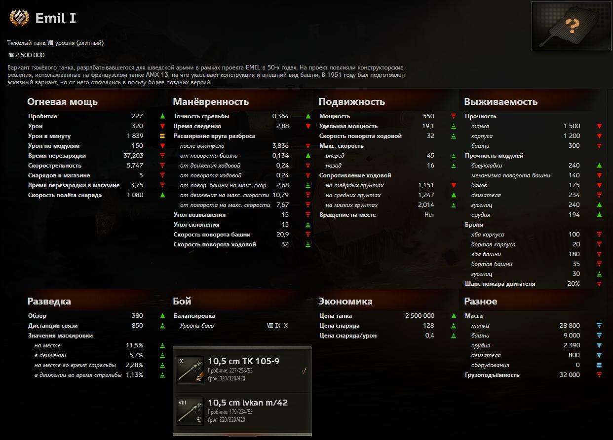This screenshot has height=440, width=613.
Task: Click the Цена танка row label
Action: [x=336, y=316]
